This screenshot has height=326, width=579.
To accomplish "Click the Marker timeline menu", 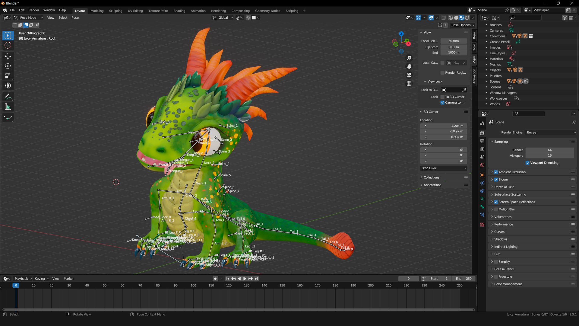I will (x=69, y=279).
